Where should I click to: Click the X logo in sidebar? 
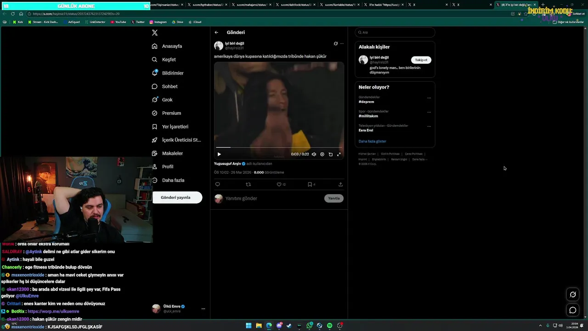tap(155, 33)
